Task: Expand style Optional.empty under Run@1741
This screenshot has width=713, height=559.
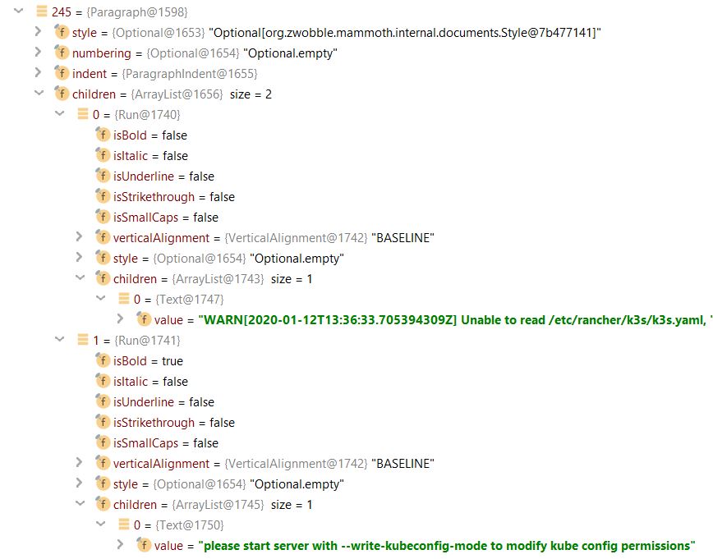Action: click(x=79, y=483)
